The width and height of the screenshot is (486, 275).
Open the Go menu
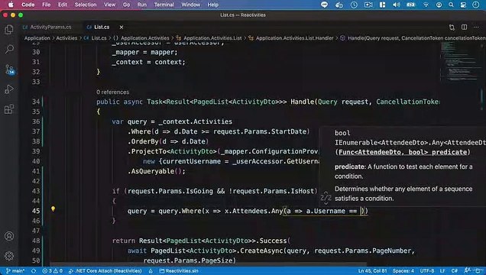[x=126, y=5]
